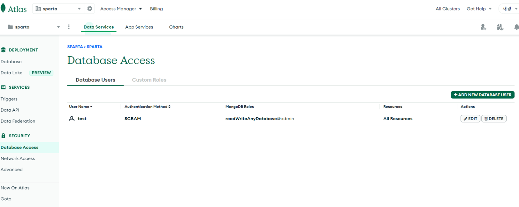The width and height of the screenshot is (519, 207).
Task: Sort the table by Authentication Method
Action: point(148,107)
